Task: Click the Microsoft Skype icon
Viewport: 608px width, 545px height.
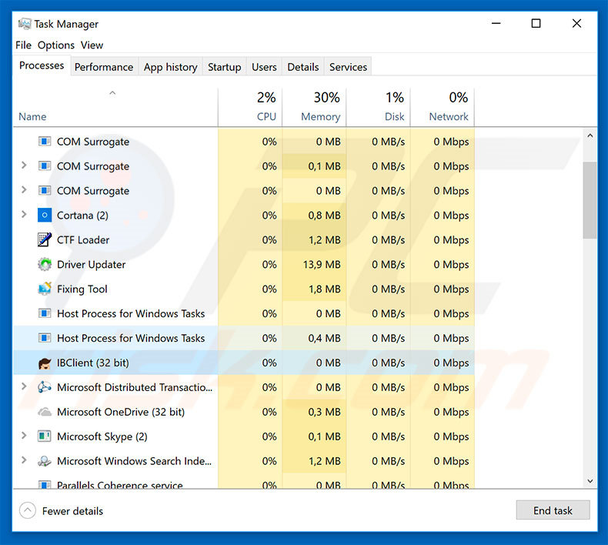Action: (45, 436)
